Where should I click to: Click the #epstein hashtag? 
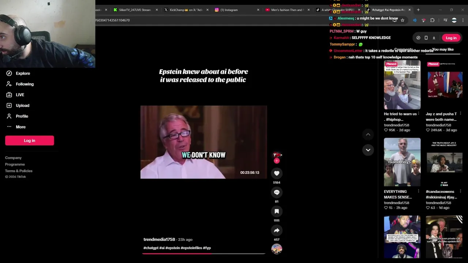pos(173,248)
